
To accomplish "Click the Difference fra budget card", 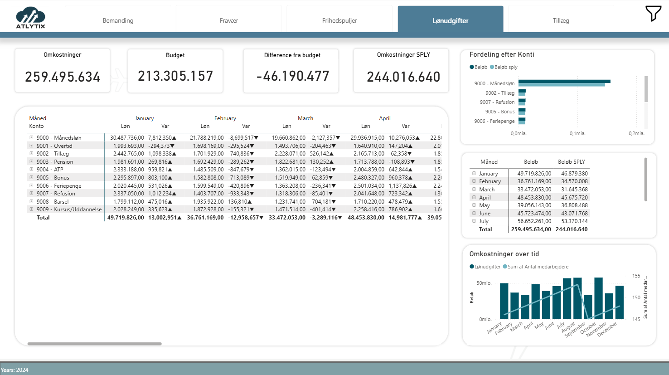I will tap(291, 70).
